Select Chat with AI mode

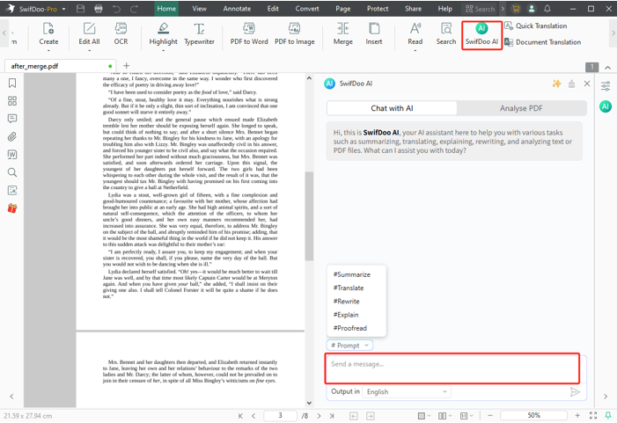(x=392, y=108)
